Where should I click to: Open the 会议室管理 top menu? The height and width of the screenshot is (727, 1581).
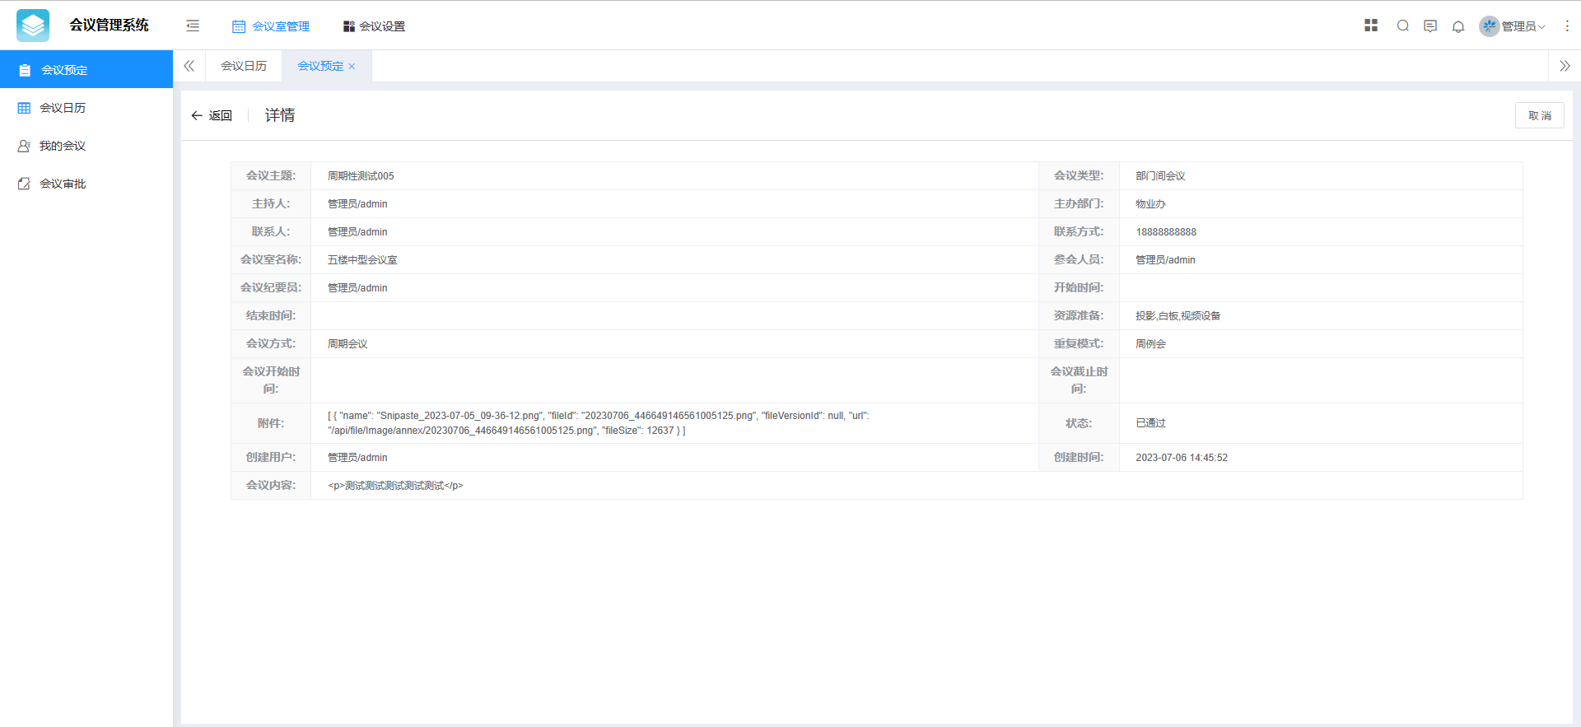click(x=271, y=26)
